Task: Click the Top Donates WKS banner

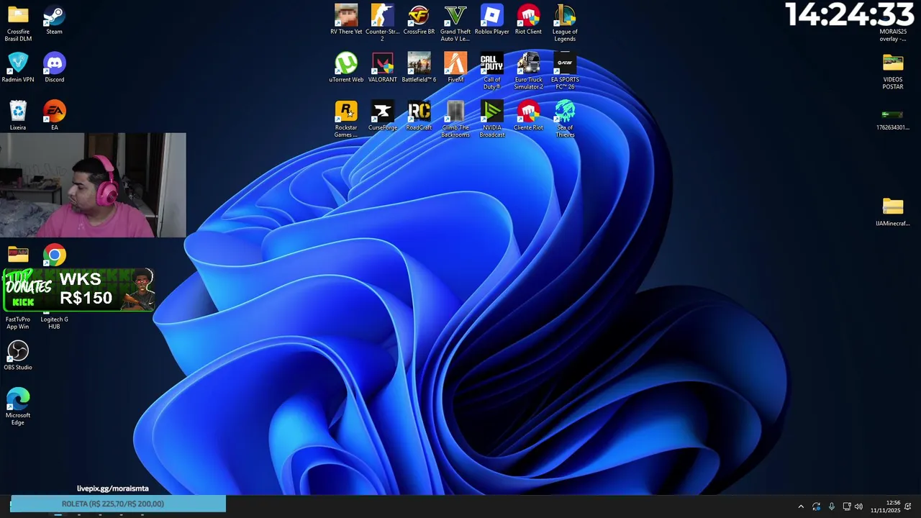Action: (x=79, y=290)
